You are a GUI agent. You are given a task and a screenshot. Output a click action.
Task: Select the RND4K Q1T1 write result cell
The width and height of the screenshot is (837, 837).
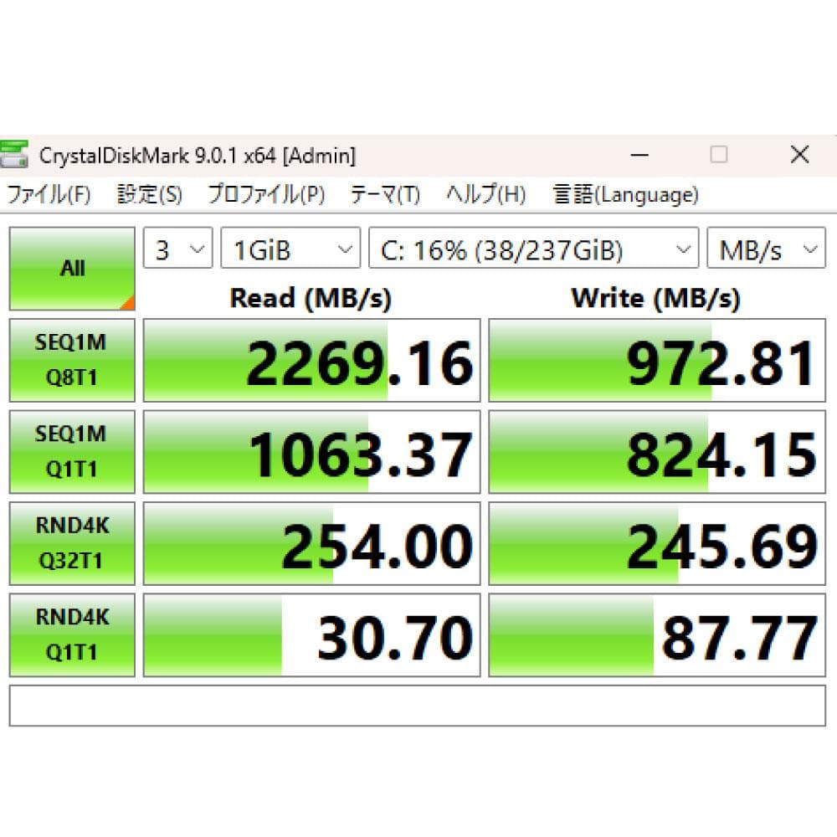point(657,634)
